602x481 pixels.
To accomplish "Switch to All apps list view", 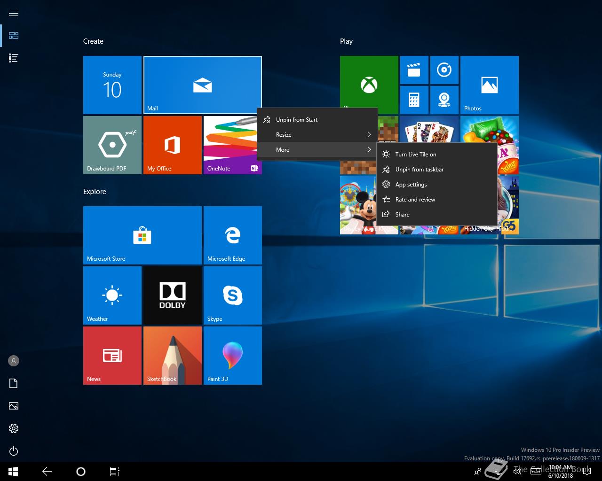I will point(14,58).
